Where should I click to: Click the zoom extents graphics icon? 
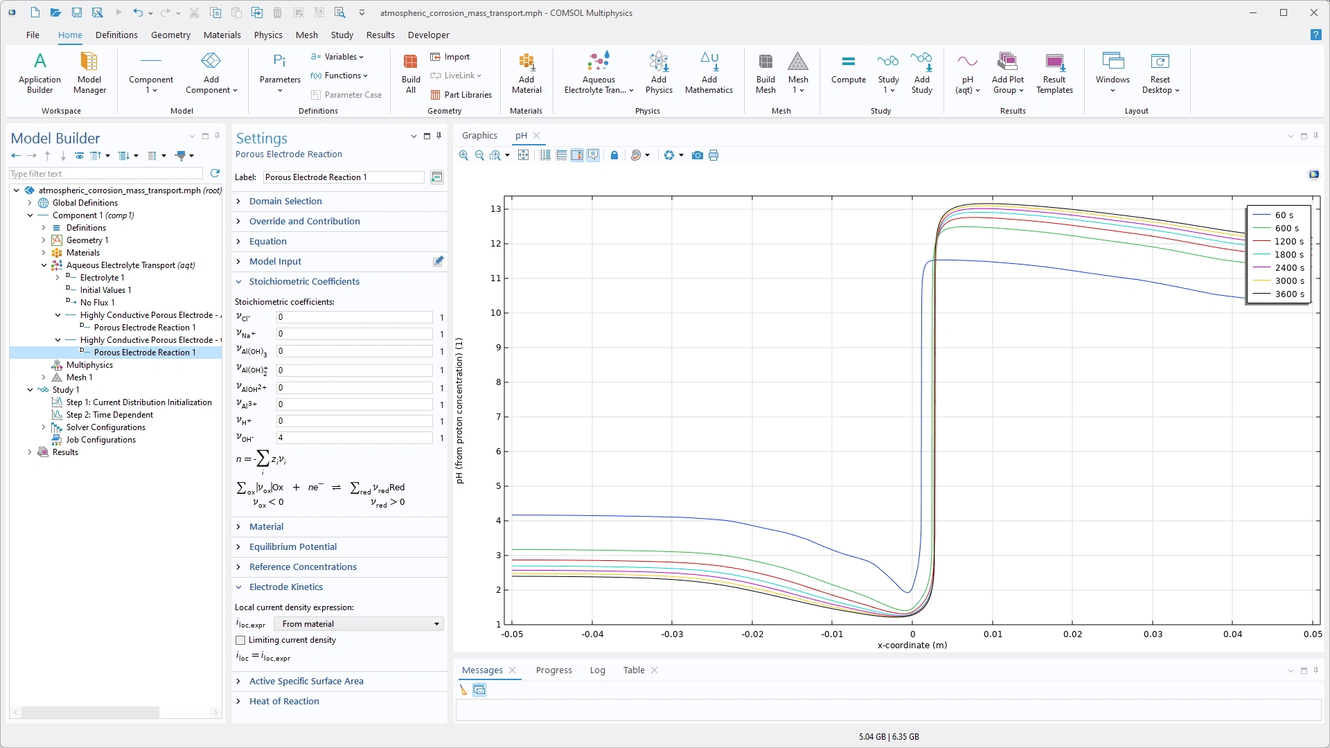[x=524, y=155]
